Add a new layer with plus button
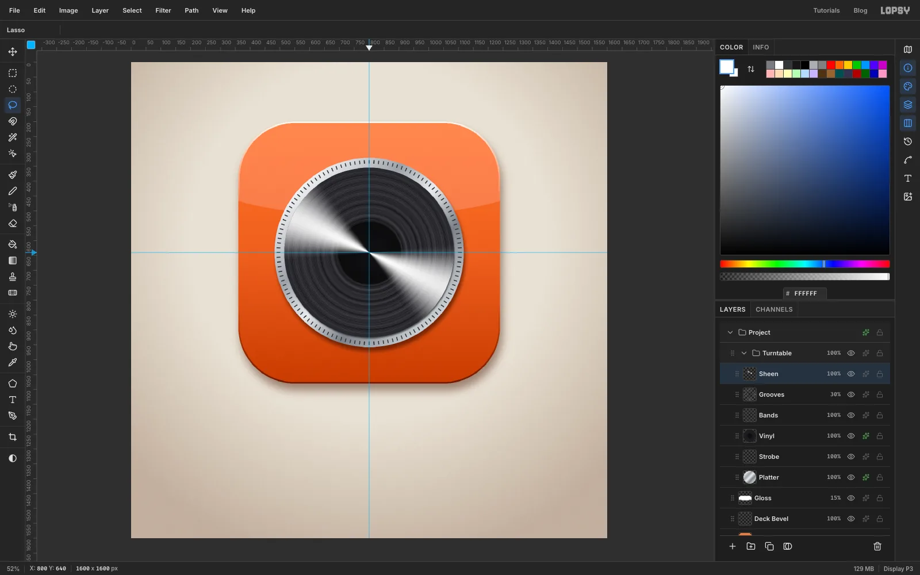Screen dimensions: 920x575 (733, 546)
